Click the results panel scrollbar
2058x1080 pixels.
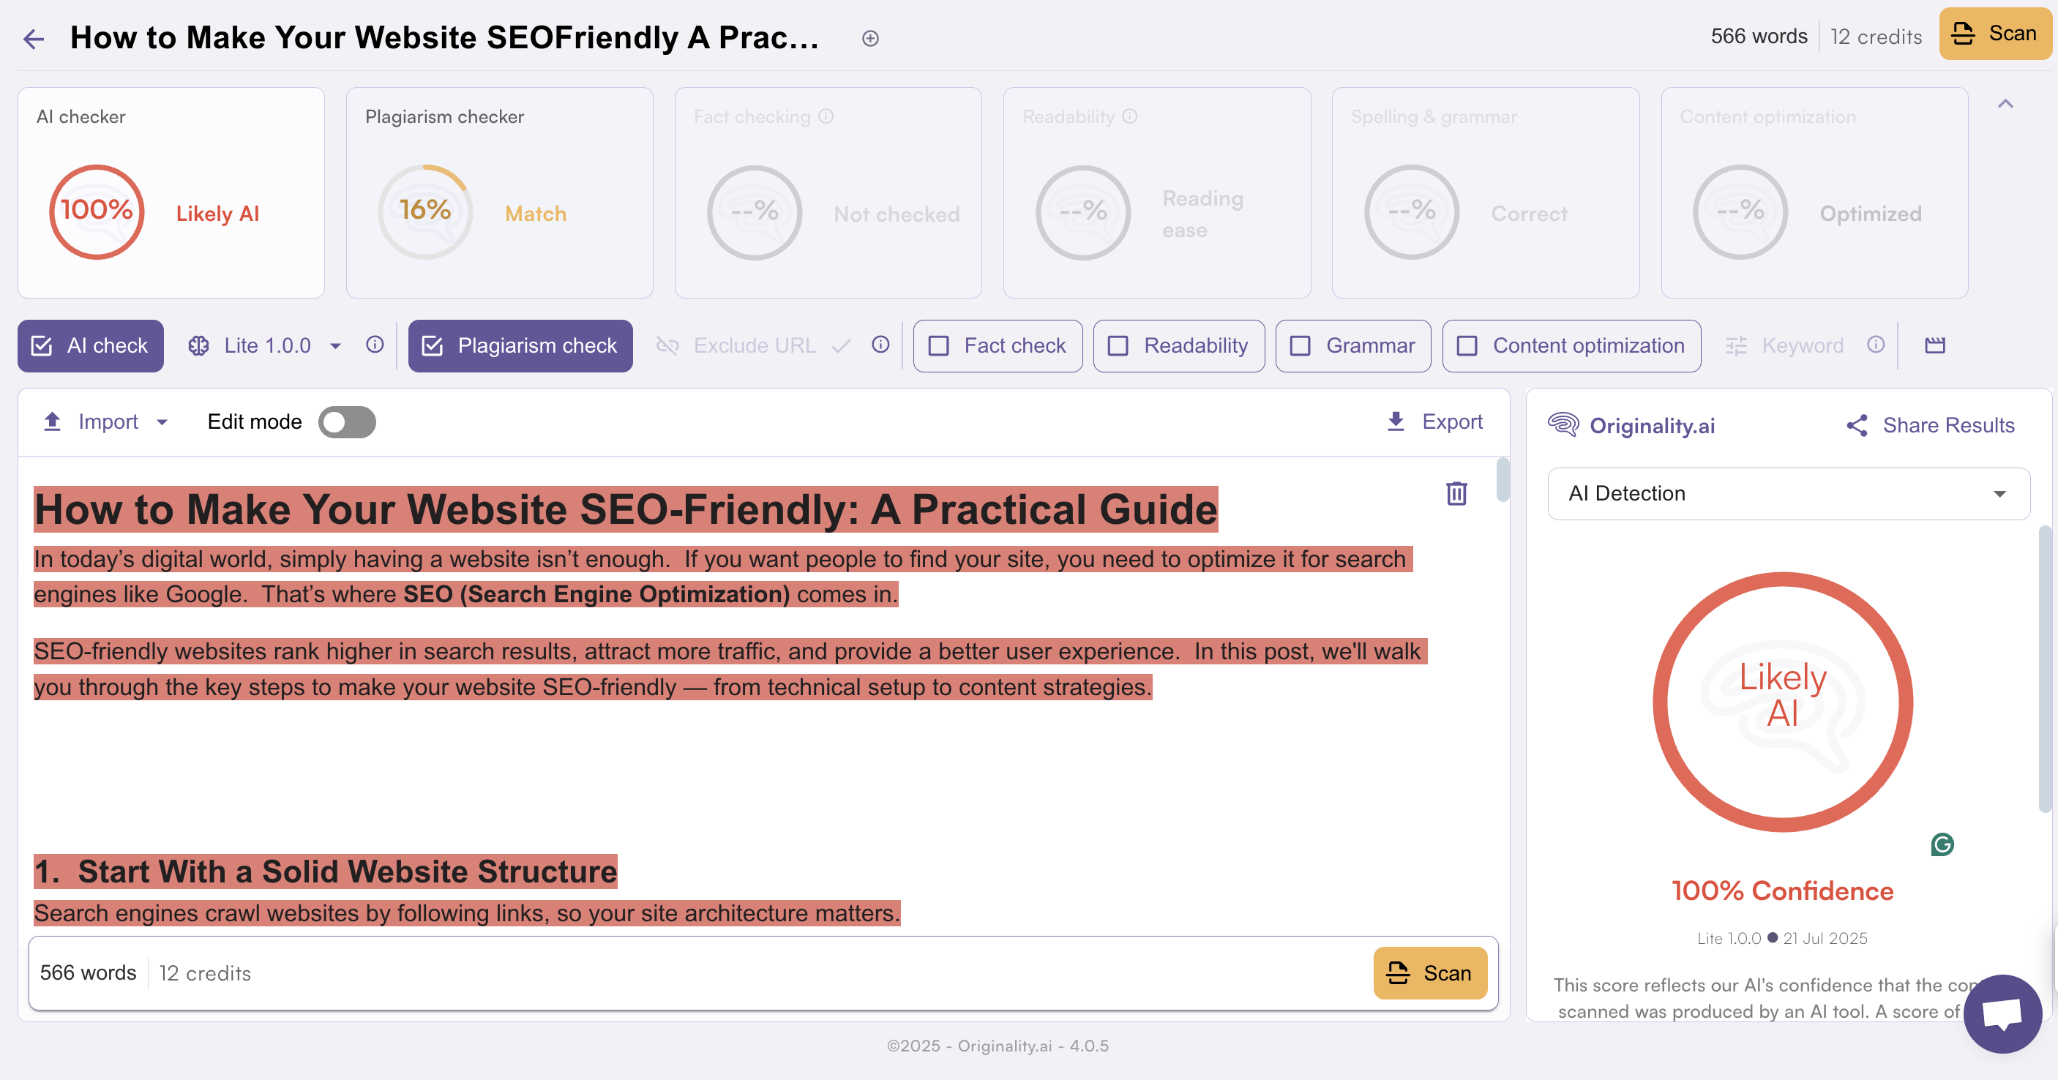tap(2044, 668)
